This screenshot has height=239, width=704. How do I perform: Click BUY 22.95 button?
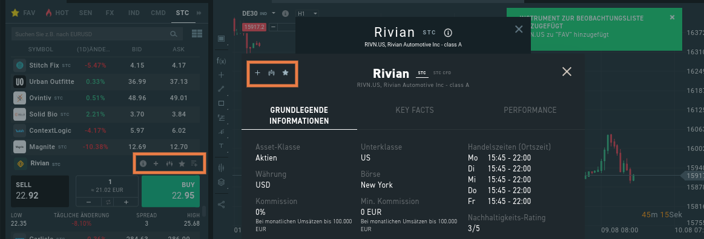click(x=170, y=191)
